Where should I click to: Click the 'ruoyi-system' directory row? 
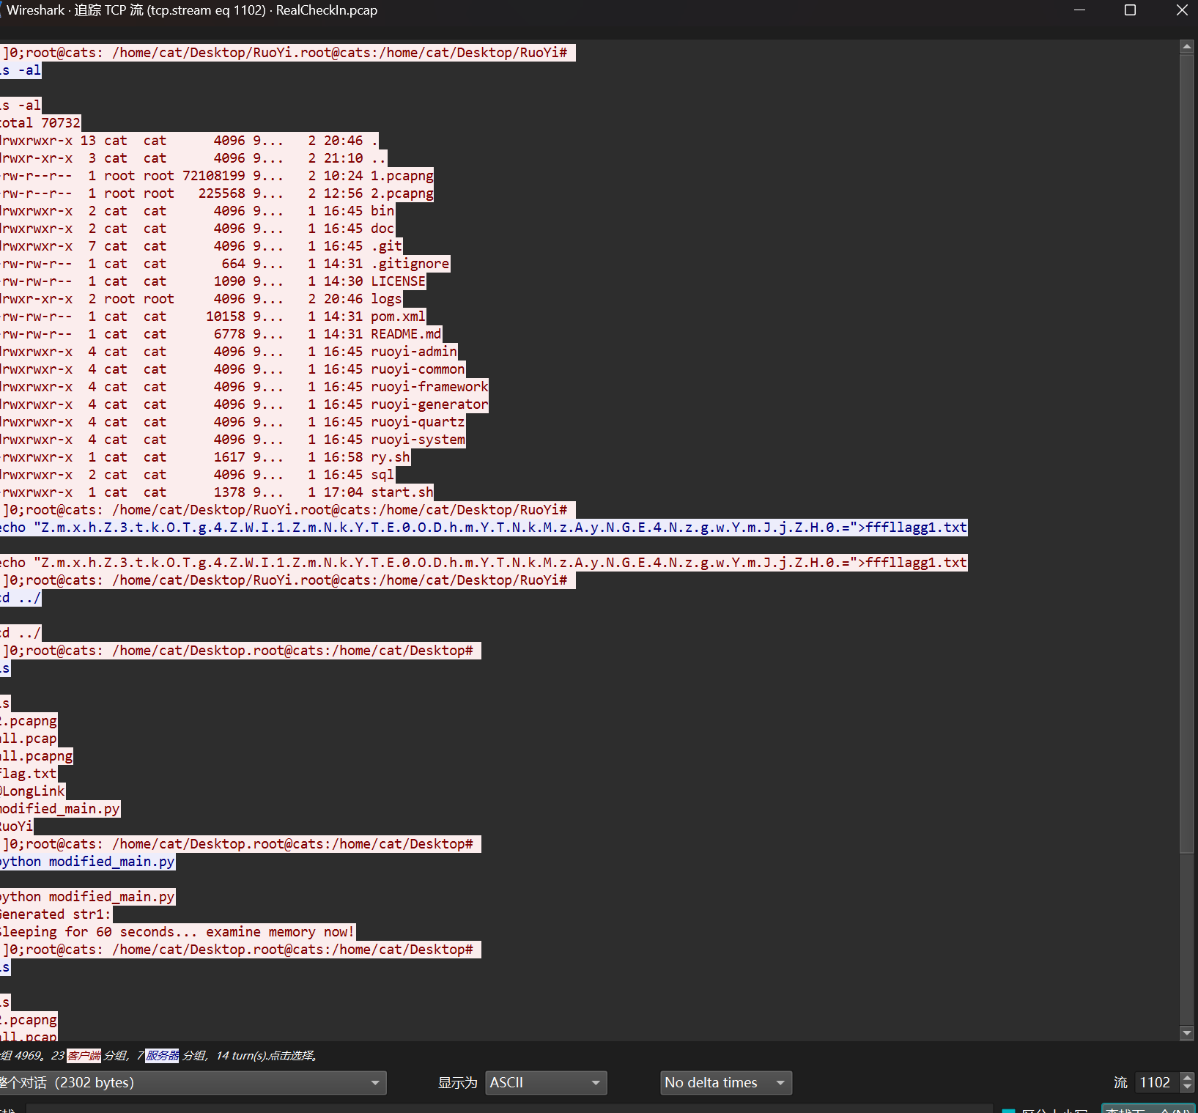[x=233, y=440]
